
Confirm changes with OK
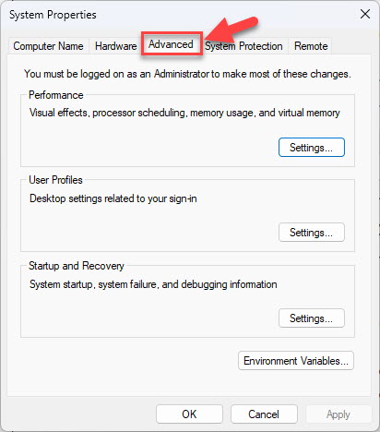(x=189, y=414)
